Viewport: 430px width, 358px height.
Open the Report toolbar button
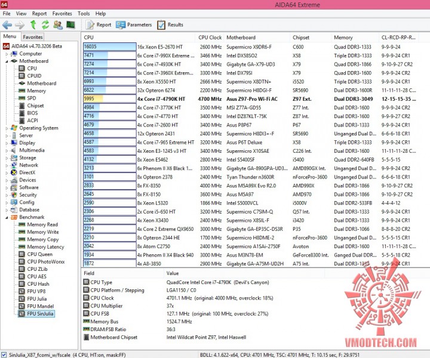click(x=99, y=25)
